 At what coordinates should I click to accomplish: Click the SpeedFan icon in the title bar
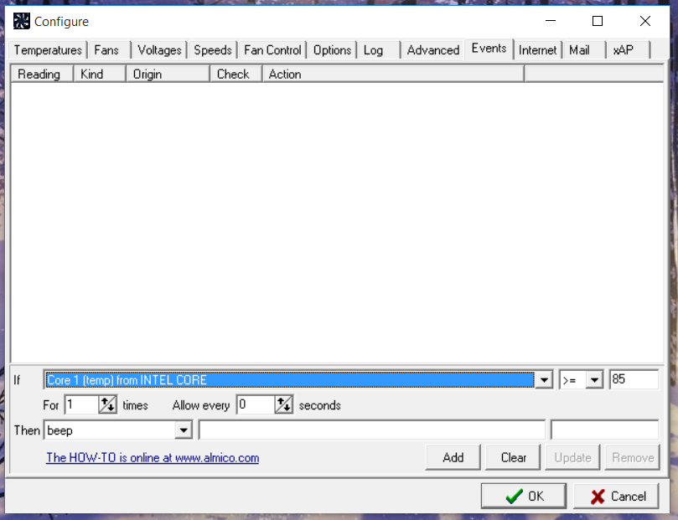[x=20, y=20]
